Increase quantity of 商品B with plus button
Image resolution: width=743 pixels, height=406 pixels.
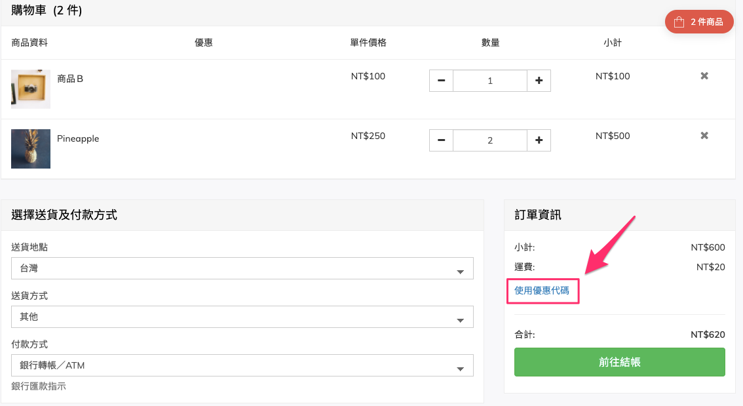click(539, 81)
